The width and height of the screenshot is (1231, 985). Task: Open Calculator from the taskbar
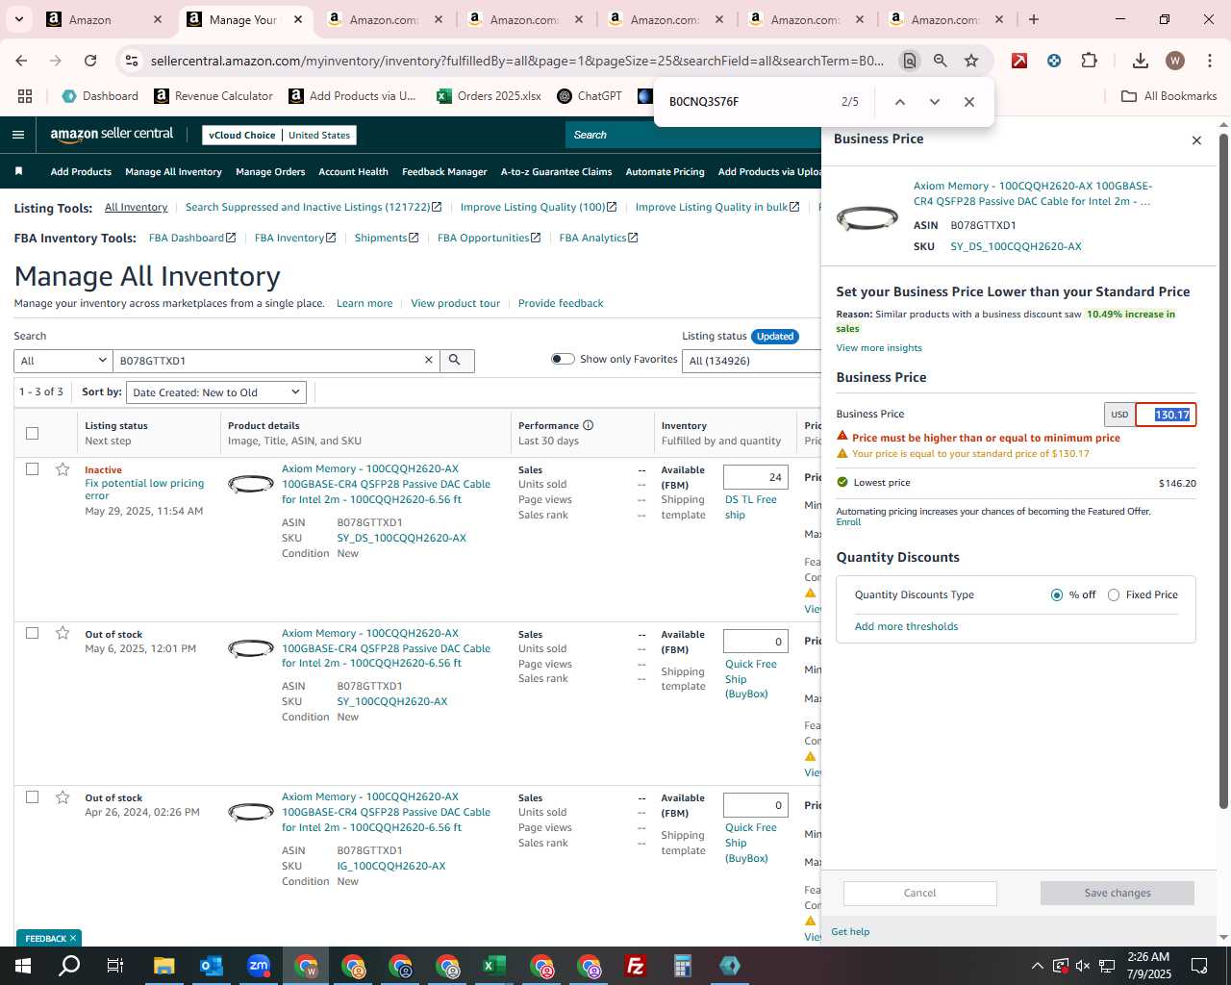point(682,966)
